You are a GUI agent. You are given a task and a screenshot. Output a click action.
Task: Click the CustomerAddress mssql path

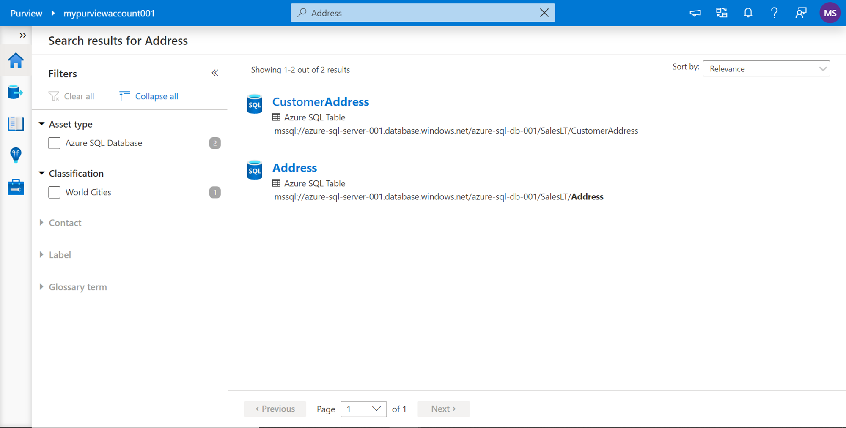click(x=456, y=131)
